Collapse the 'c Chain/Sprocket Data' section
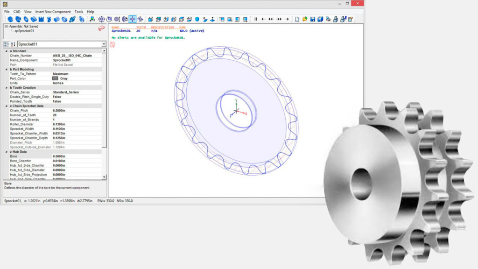The height and width of the screenshot is (269, 478). tap(6, 106)
